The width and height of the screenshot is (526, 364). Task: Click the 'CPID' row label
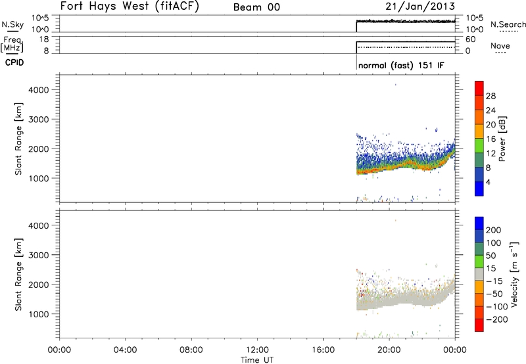point(14,62)
